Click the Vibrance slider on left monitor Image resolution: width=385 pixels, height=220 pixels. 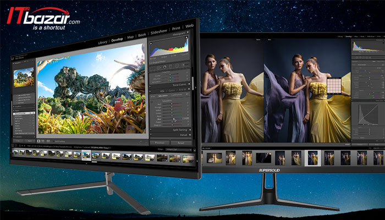click(x=170, y=78)
